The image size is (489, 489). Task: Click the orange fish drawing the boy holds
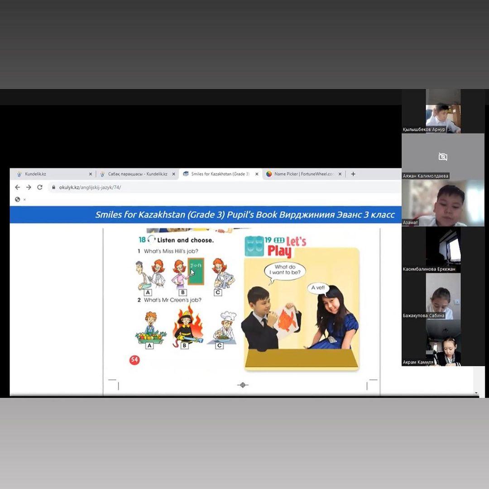pyautogui.click(x=287, y=321)
